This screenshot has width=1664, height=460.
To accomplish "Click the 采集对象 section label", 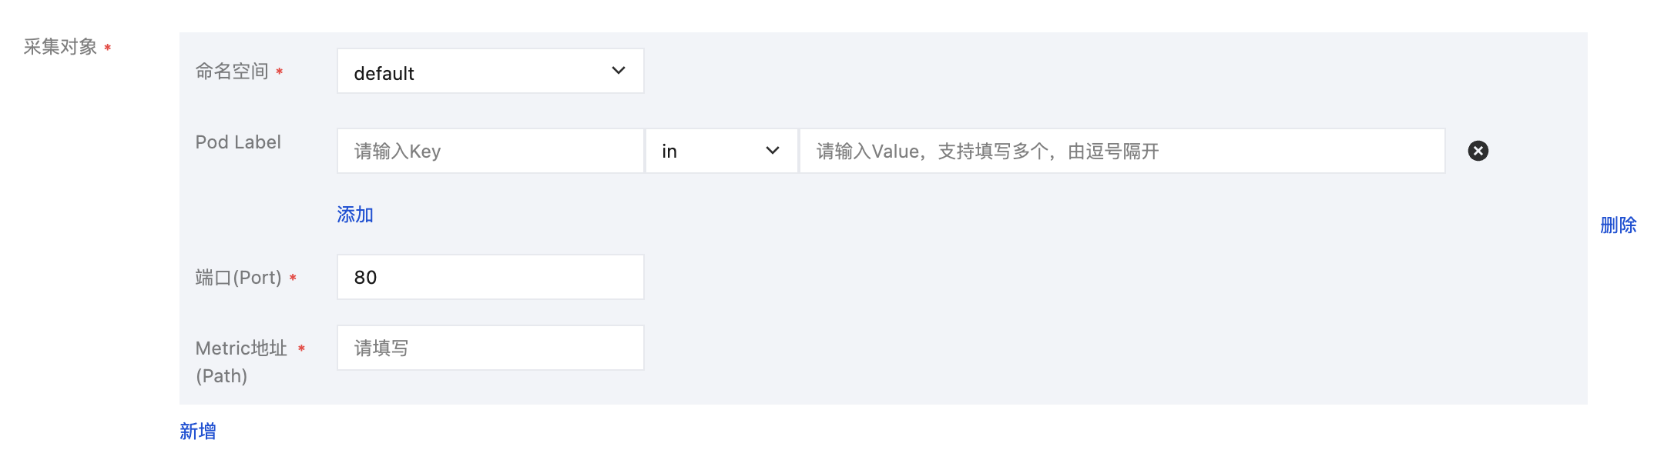I will pyautogui.click(x=60, y=47).
